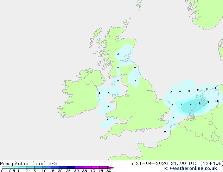Click the '2' precipitation value on the map

(x=191, y=104)
